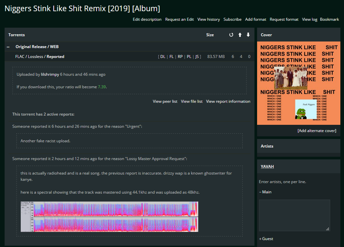Click the leechers down arrow icon
The image size is (344, 247).
click(x=248, y=35)
